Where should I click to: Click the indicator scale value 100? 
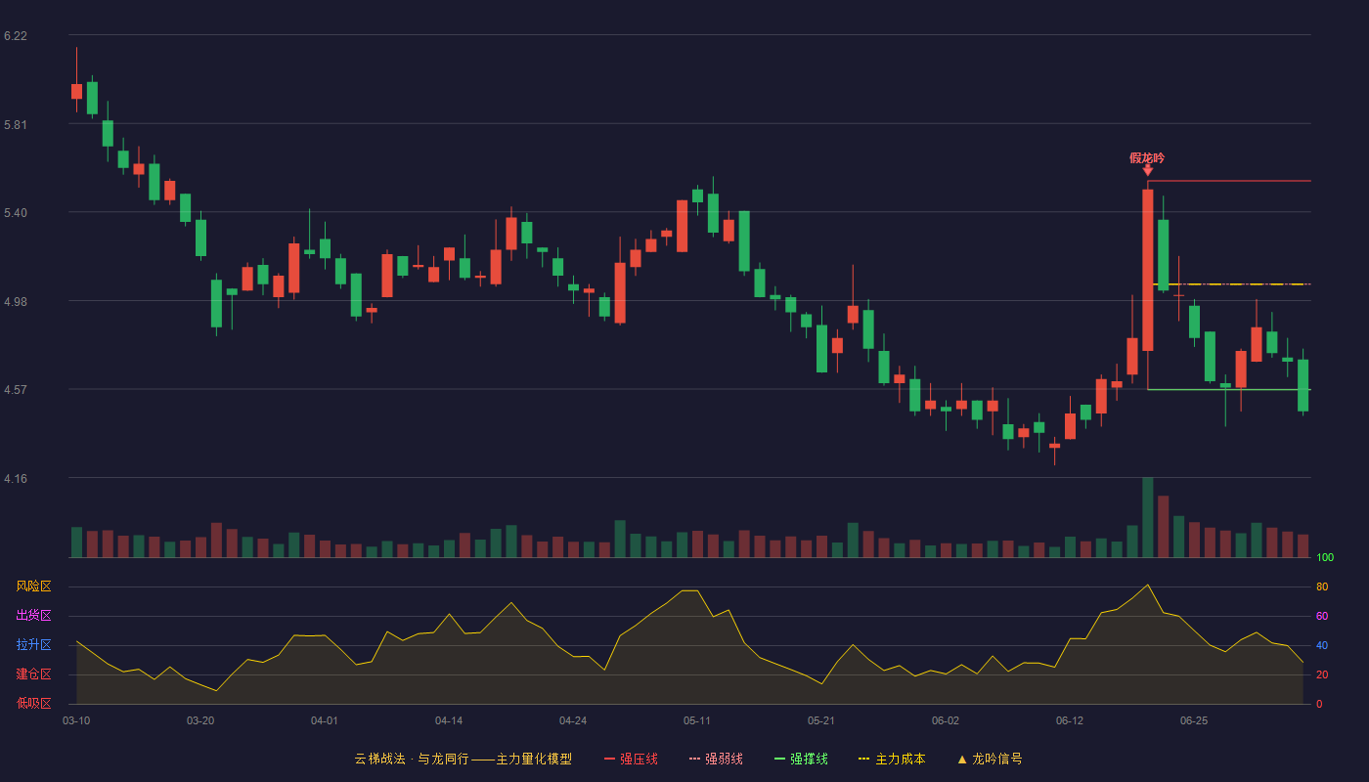pyautogui.click(x=1324, y=558)
